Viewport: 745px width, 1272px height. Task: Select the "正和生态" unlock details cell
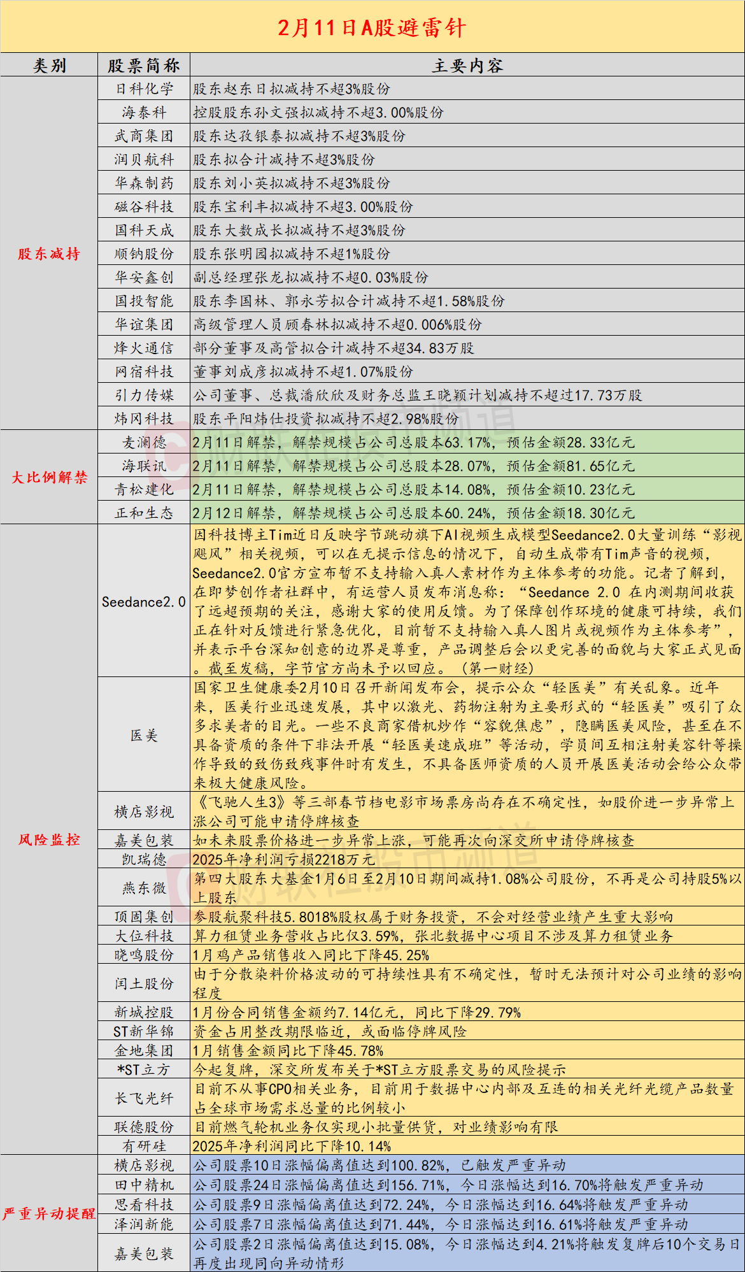(414, 513)
